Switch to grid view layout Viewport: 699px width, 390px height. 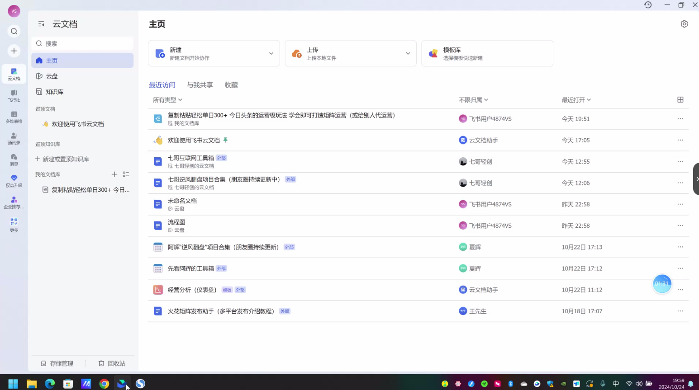(x=680, y=99)
